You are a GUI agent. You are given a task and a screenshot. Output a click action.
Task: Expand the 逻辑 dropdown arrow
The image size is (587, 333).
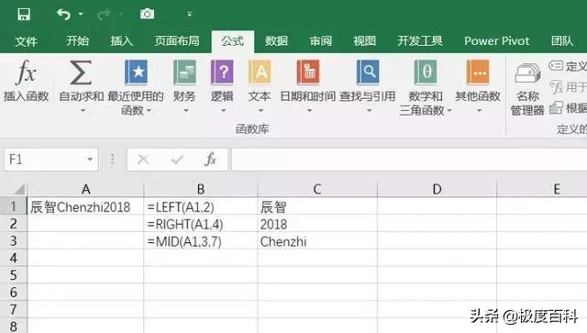[224, 110]
